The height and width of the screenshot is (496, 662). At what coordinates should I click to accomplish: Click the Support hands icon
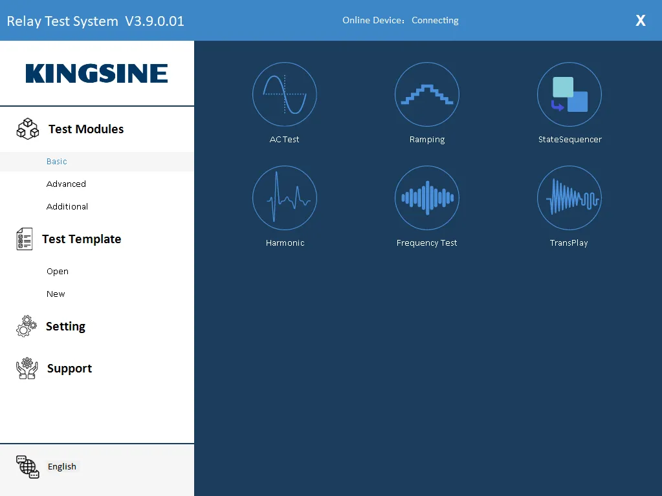pos(27,368)
